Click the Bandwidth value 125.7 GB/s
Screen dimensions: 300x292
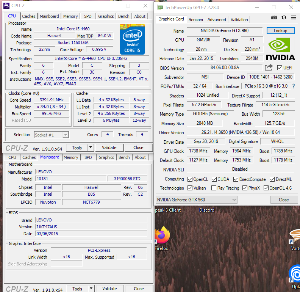point(275,123)
